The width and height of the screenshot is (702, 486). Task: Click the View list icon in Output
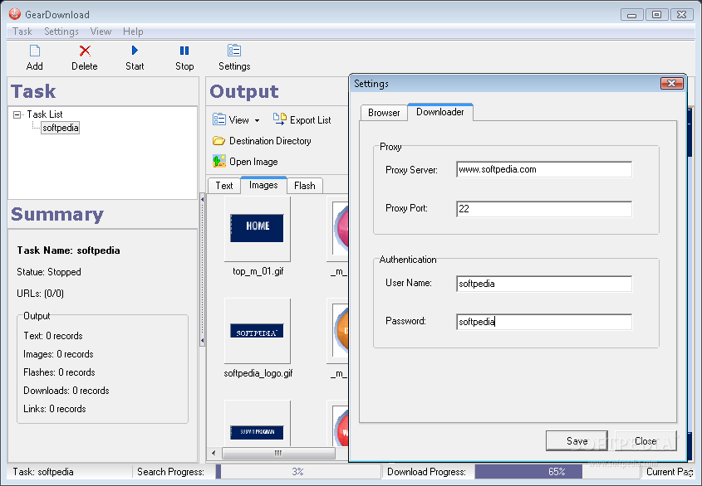(x=219, y=119)
